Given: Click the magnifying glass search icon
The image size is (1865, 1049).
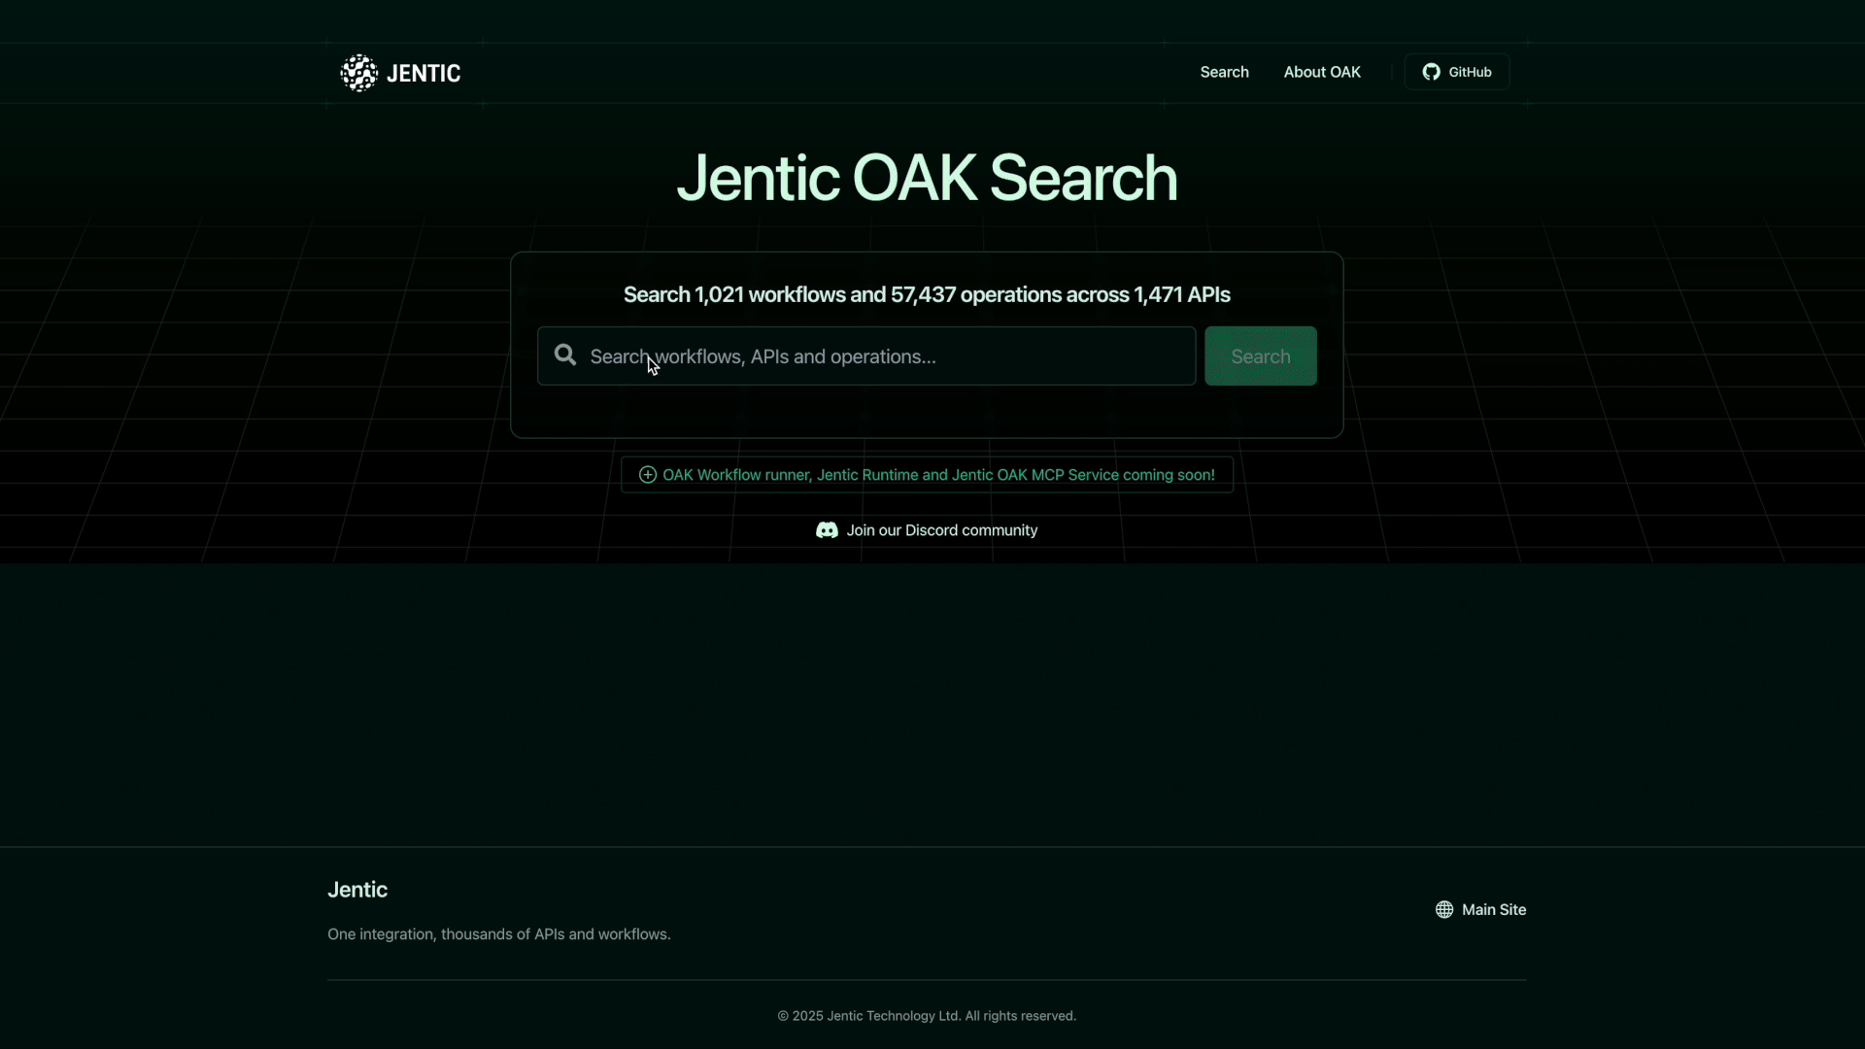Looking at the screenshot, I should pyautogui.click(x=565, y=355).
